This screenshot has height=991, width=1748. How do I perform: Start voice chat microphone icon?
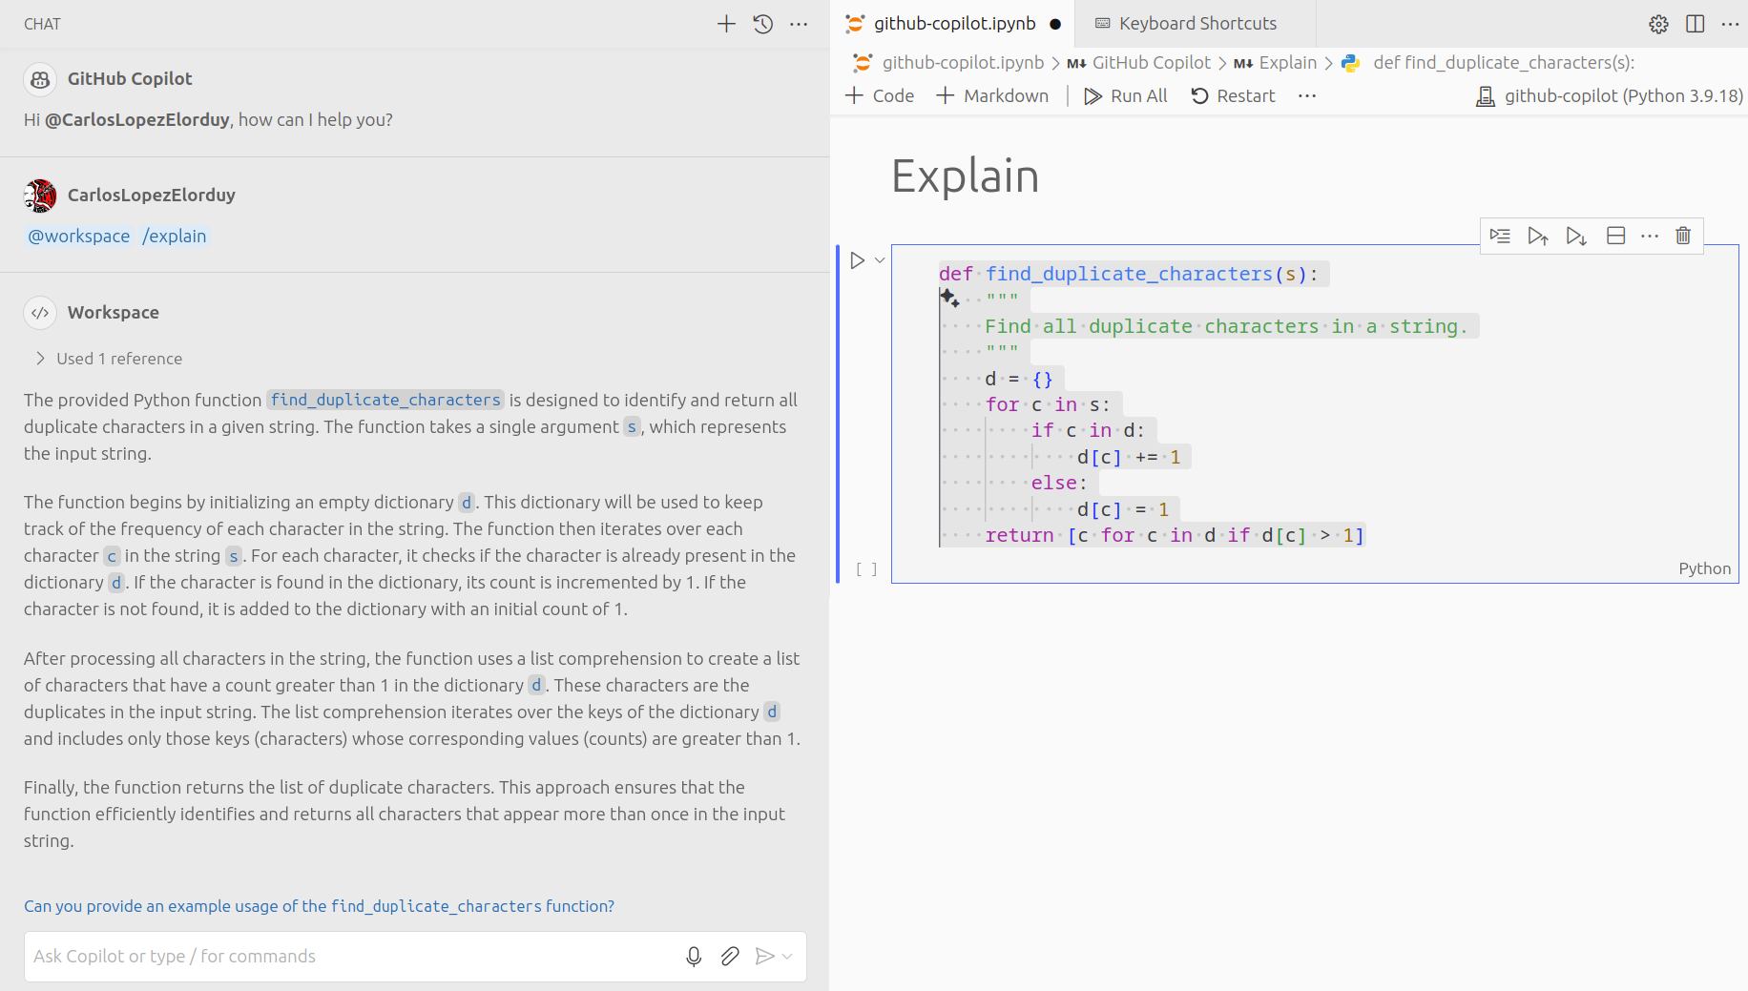click(694, 956)
